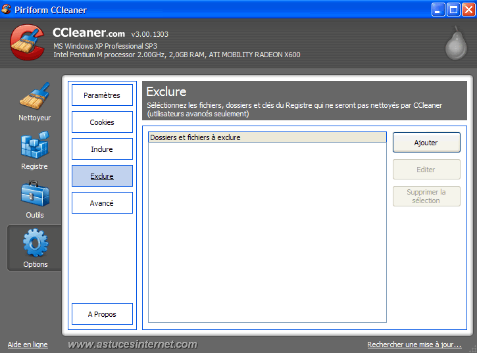Click Rechercher une mise à jour link

tap(414, 344)
